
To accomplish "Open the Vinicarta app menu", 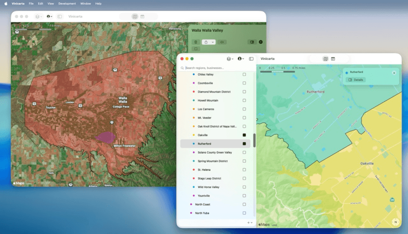I will pos(18,4).
